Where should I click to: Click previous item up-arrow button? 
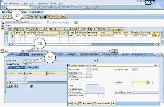(113, 51)
